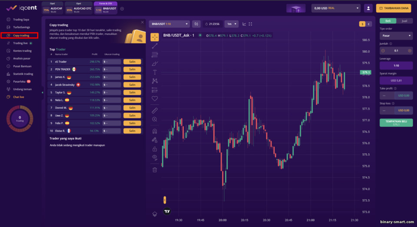Viewport: 417px width, 227px height.
Task: Open the Fibonacci lines tool group
Action: [x=155, y=55]
